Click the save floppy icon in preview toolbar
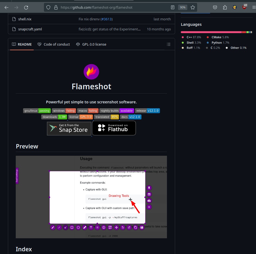The height and width of the screenshot is (254, 256). [142, 227]
